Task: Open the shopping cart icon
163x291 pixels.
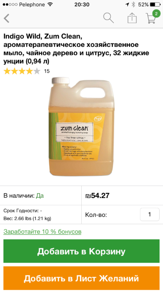Action: [x=151, y=19]
